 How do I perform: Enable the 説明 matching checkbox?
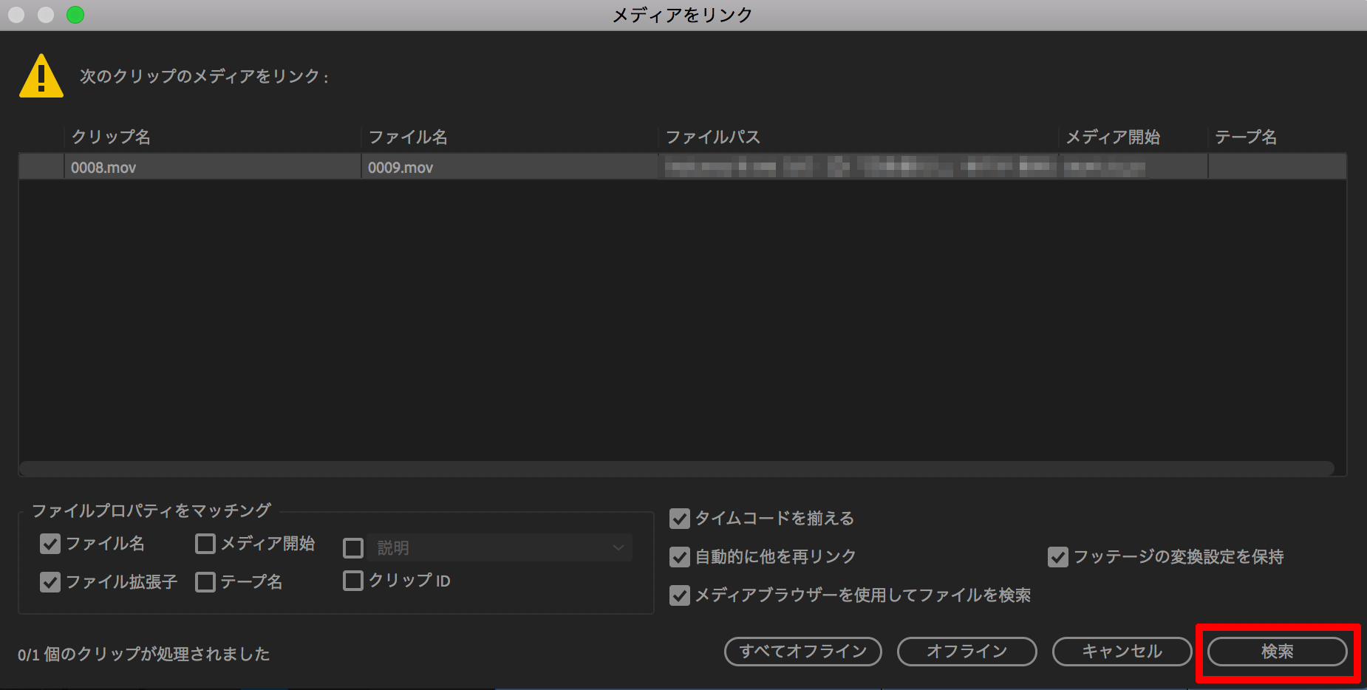[352, 547]
